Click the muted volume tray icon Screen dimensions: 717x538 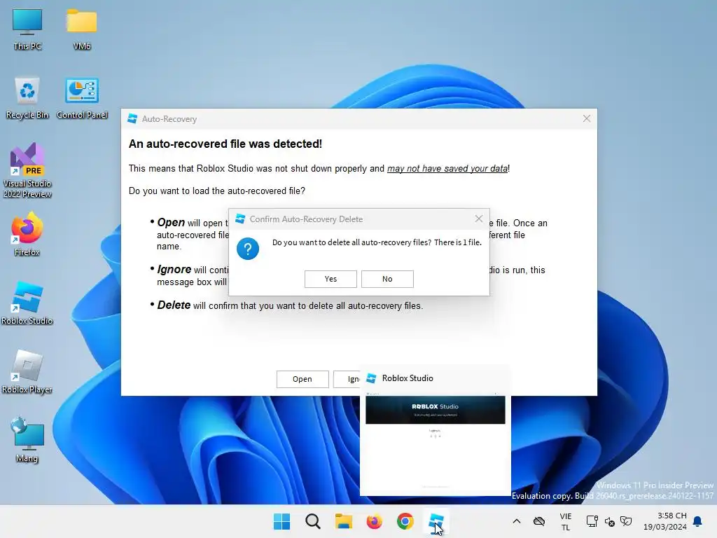(x=609, y=521)
